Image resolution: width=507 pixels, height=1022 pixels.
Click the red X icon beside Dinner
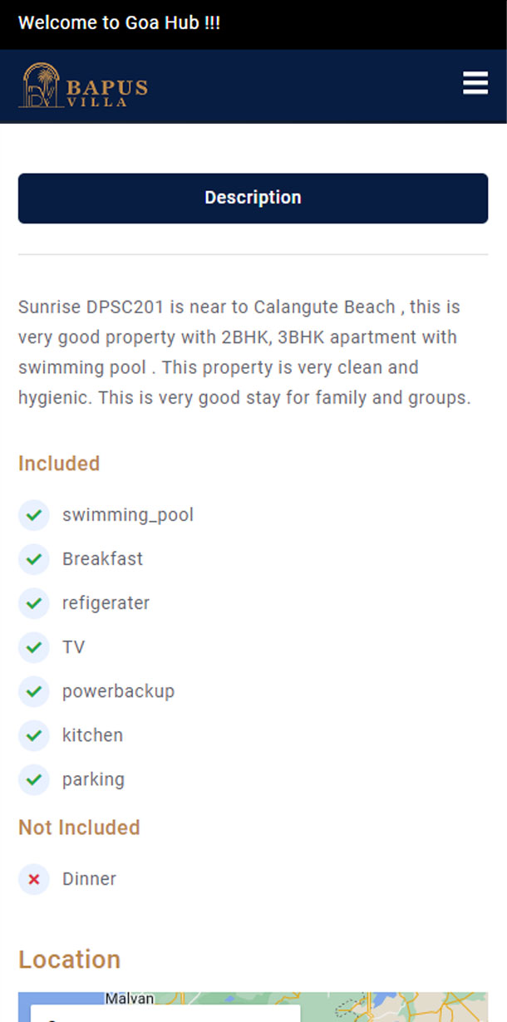34,879
